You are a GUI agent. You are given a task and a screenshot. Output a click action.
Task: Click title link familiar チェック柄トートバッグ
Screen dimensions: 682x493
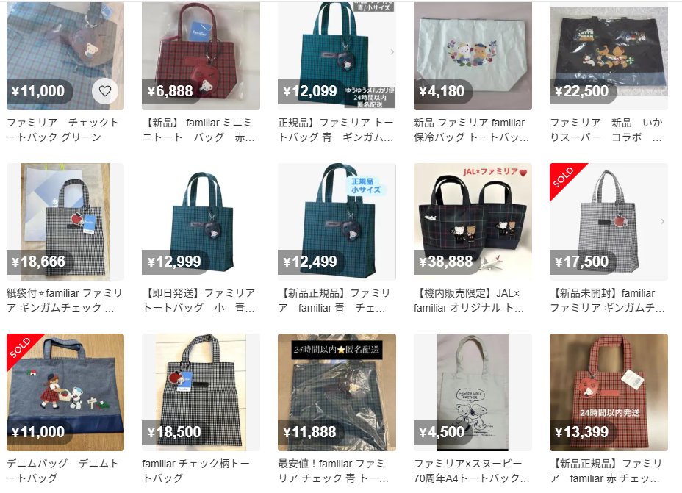click(195, 470)
